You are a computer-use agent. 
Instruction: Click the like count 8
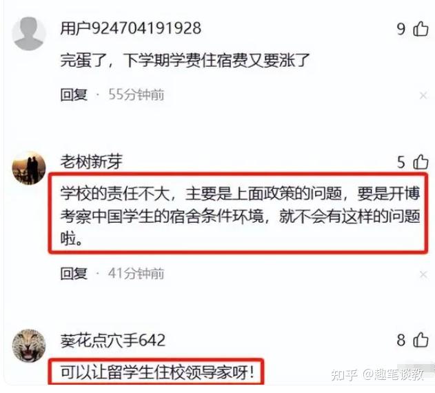tap(401, 340)
